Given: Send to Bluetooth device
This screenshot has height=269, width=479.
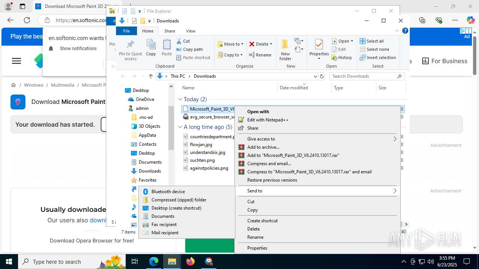Looking at the screenshot, I should click(187, 192).
